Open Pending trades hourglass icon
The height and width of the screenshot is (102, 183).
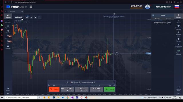point(178,46)
